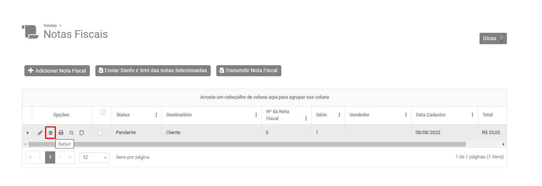Image resolution: width=542 pixels, height=186 pixels.
Task: Open the Série column menu
Action: (x=339, y=115)
